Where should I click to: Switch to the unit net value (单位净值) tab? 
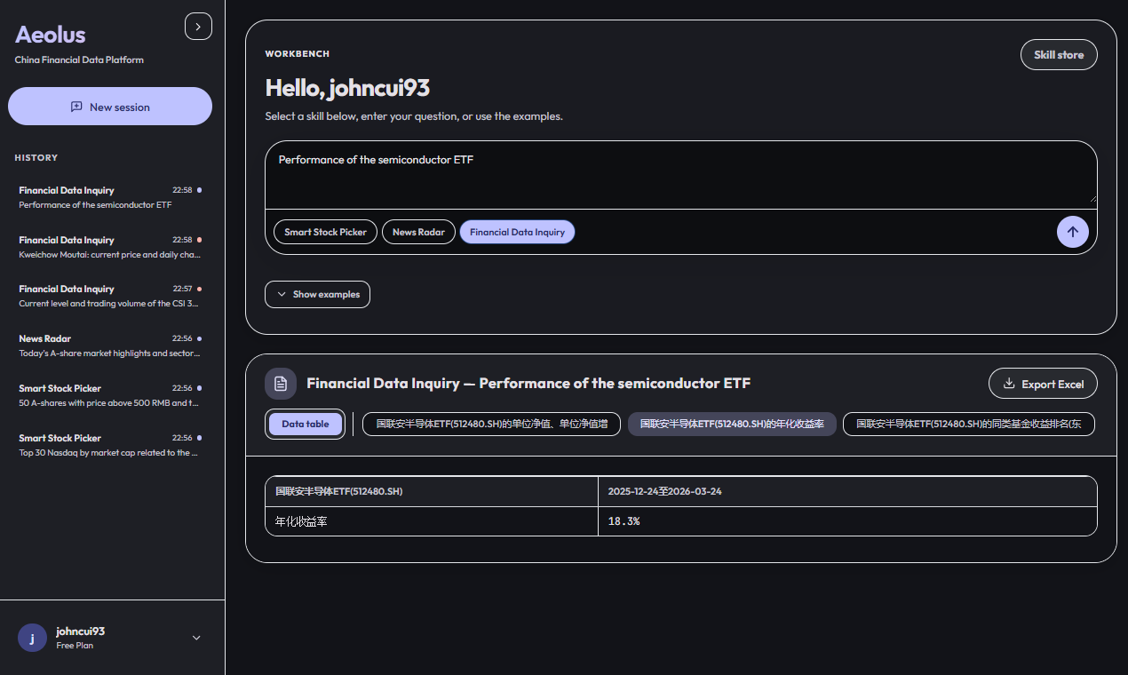(490, 424)
